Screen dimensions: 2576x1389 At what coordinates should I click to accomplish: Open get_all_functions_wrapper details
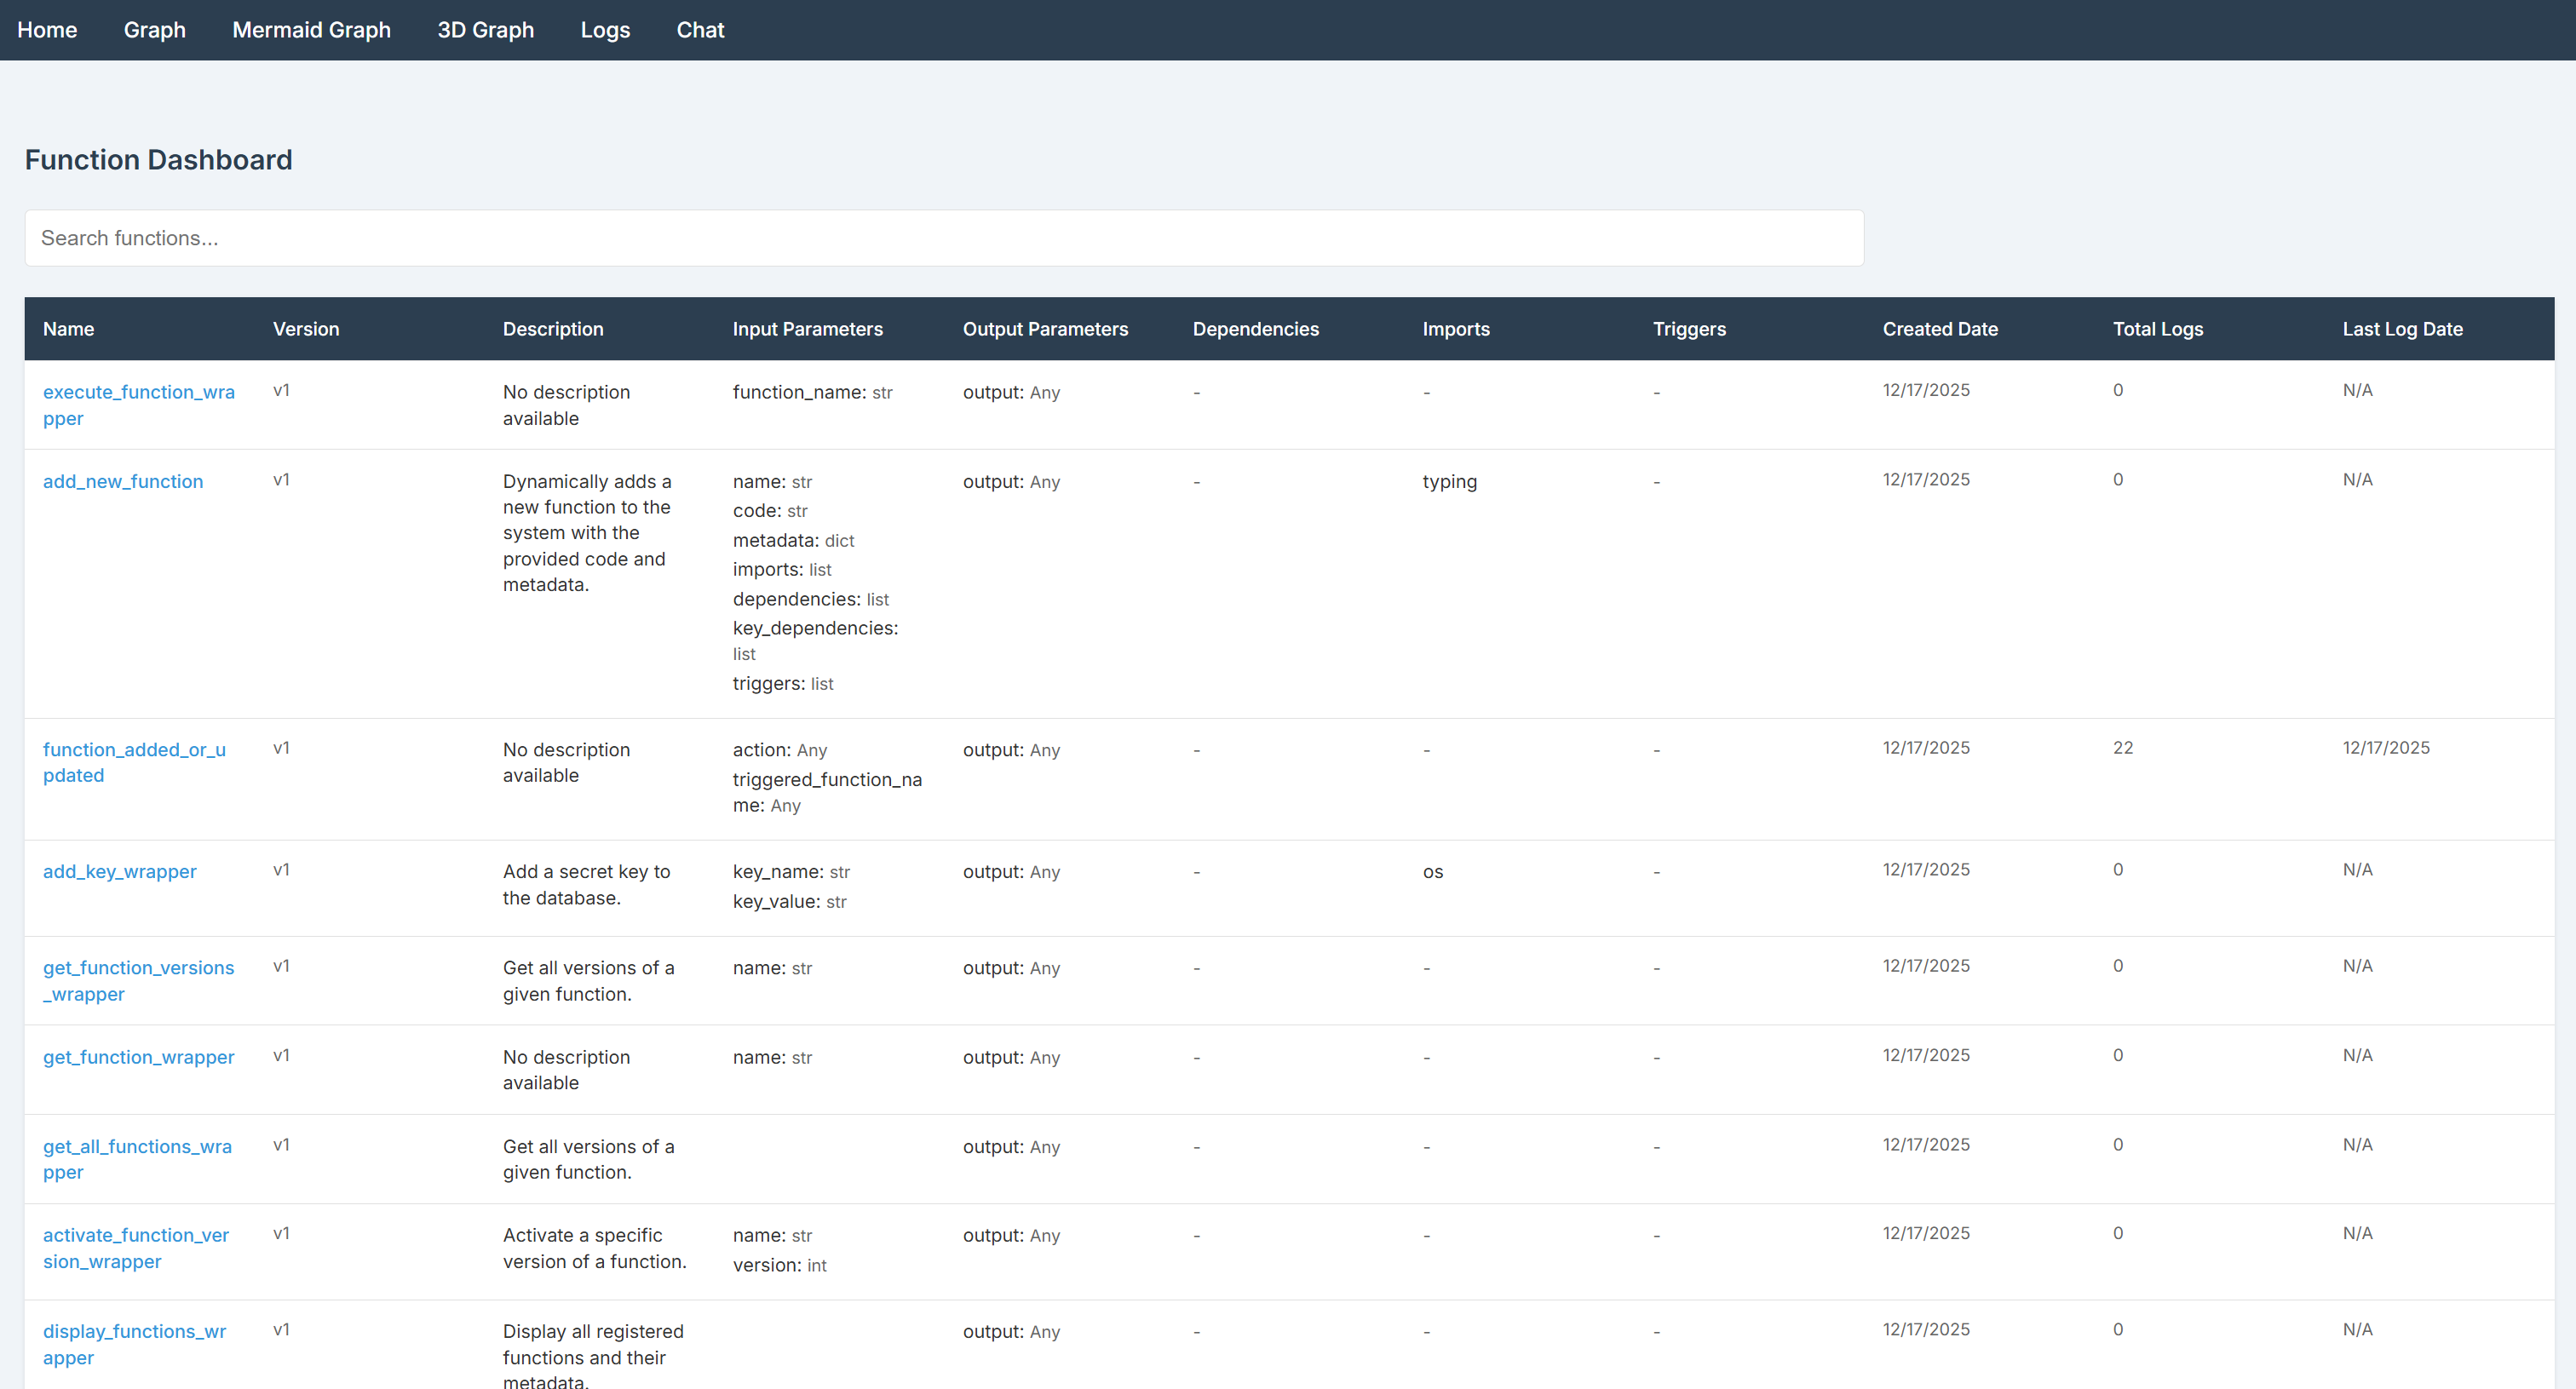point(137,1158)
